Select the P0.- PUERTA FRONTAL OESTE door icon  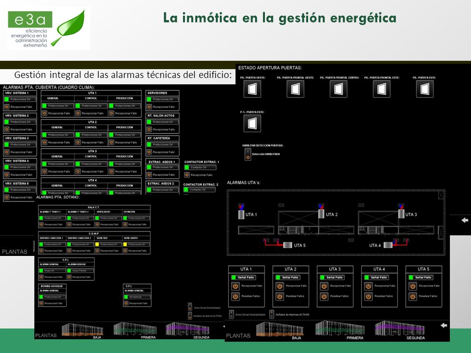pyautogui.click(x=295, y=89)
